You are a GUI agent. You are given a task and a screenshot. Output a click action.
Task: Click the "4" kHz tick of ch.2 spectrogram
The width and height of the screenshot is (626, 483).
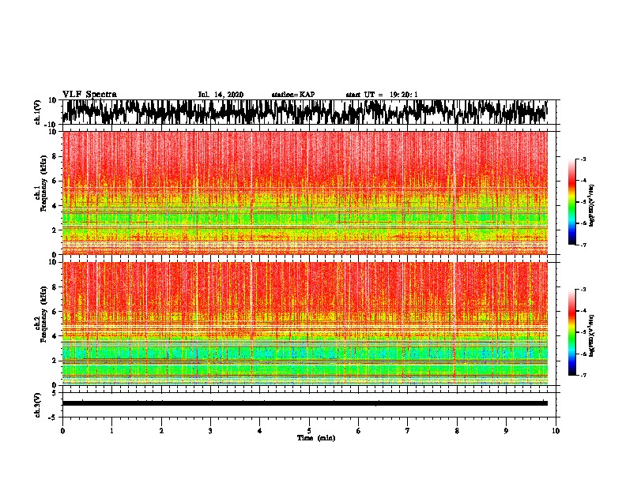(55, 336)
